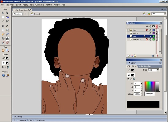Open the Commands menu
The width and height of the screenshot is (168, 122).
coord(40,5)
